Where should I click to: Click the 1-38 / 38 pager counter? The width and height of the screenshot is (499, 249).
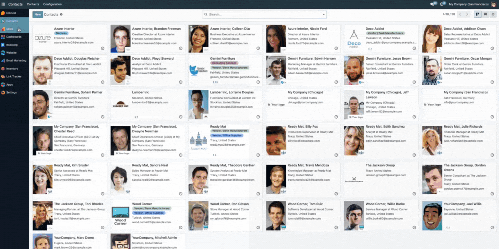tap(448, 14)
